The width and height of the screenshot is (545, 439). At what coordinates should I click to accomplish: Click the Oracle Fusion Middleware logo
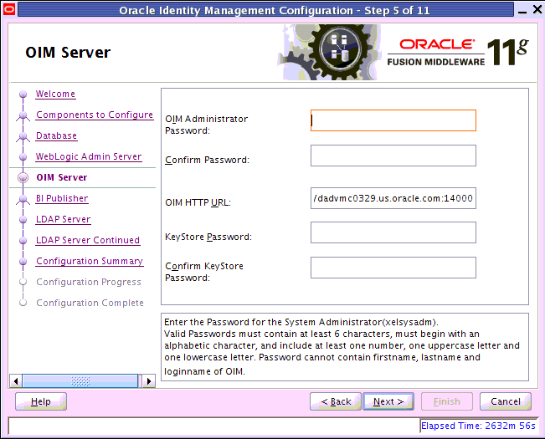point(458,52)
